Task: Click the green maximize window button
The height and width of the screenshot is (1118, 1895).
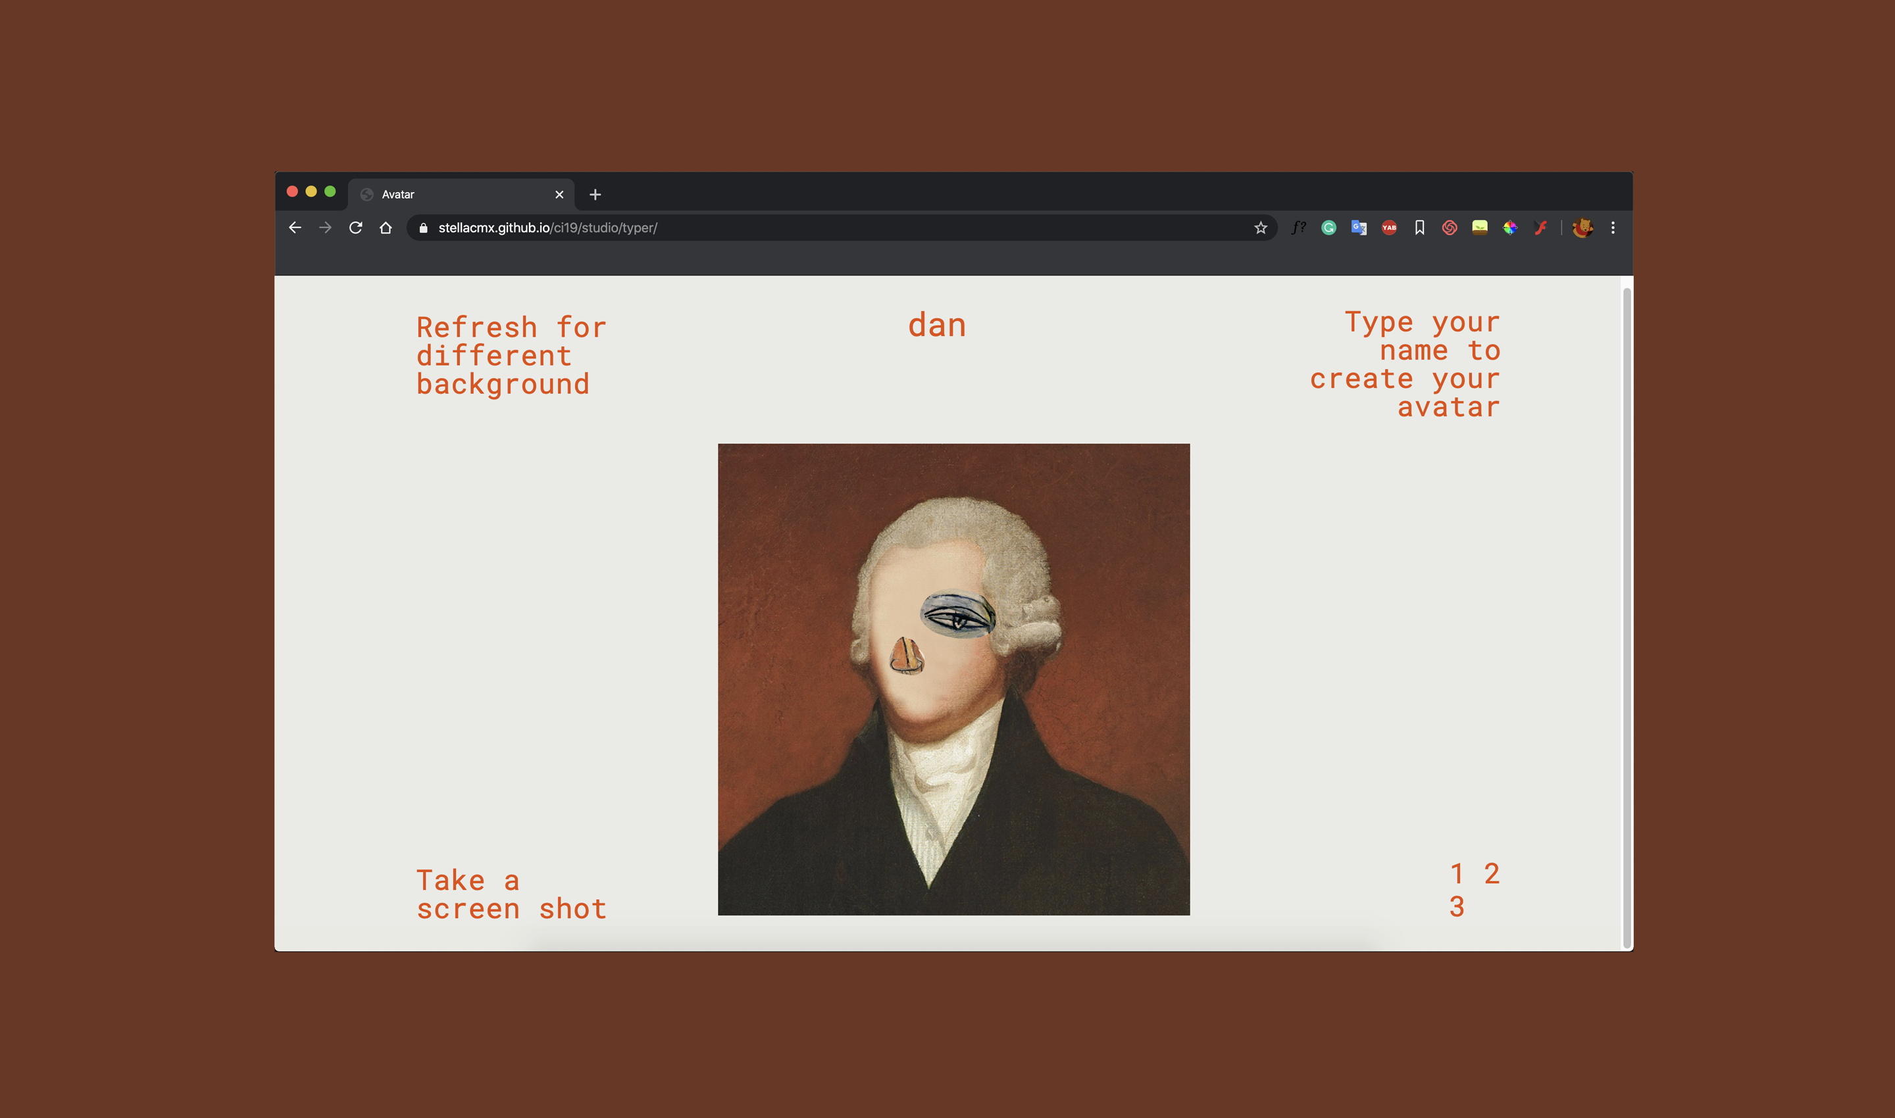Action: click(330, 191)
